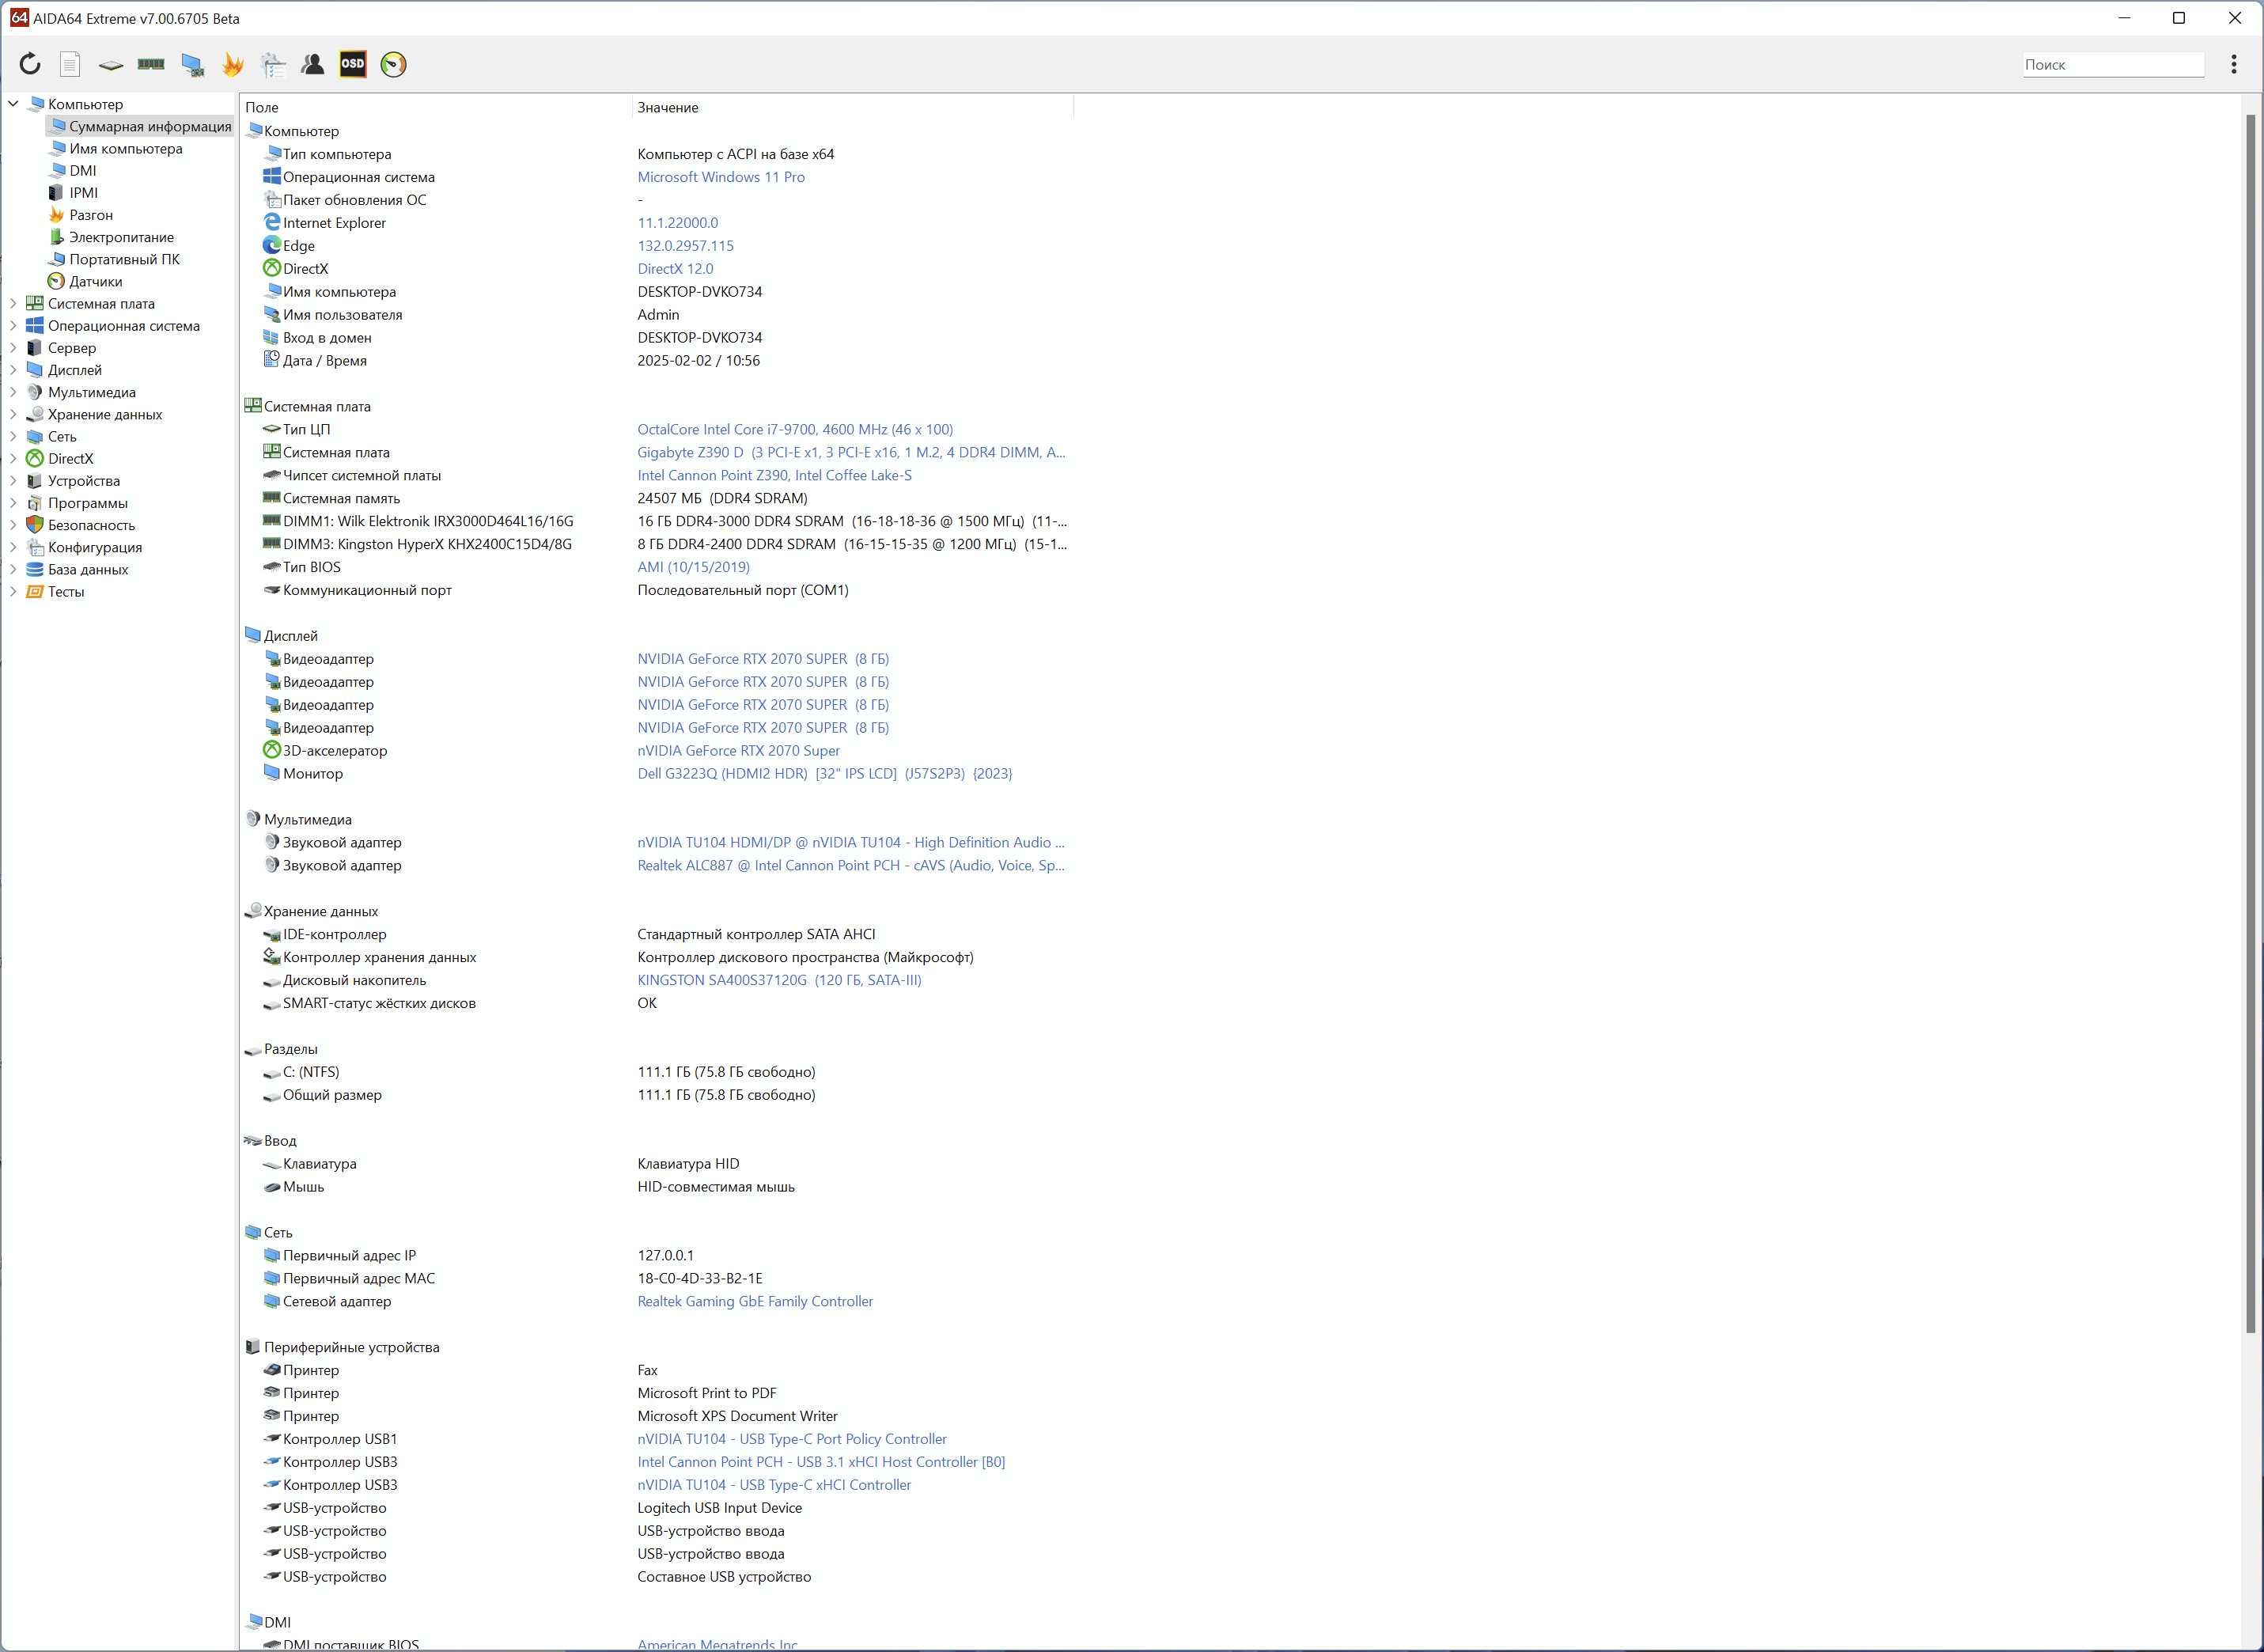Expand the Сеть tree node
Screen dimensions: 2264x1652
(14, 436)
